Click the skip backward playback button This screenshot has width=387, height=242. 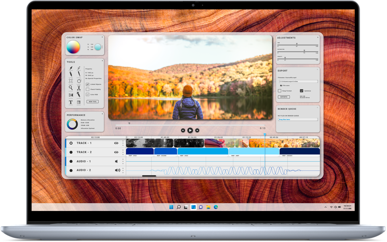point(183,130)
